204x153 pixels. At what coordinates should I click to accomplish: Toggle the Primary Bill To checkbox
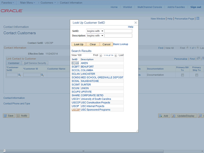(183, 75)
